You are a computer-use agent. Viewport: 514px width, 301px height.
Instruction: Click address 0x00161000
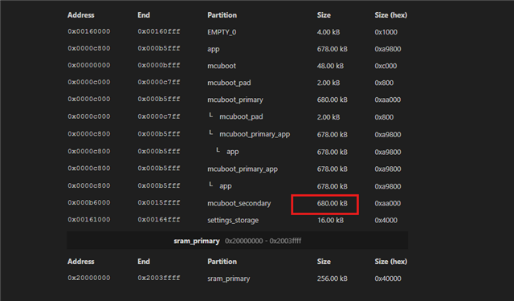pyautogui.click(x=89, y=219)
